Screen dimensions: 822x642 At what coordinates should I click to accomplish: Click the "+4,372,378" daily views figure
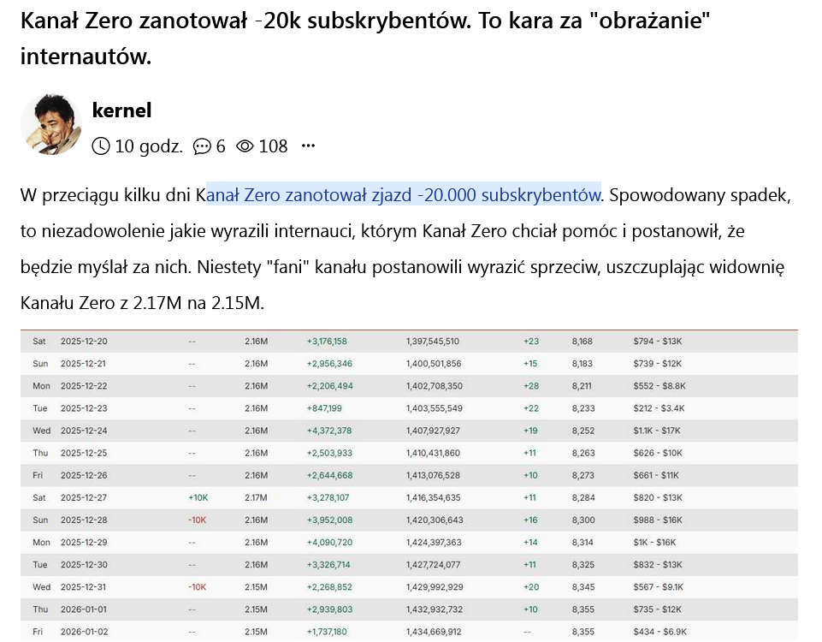pyautogui.click(x=329, y=431)
